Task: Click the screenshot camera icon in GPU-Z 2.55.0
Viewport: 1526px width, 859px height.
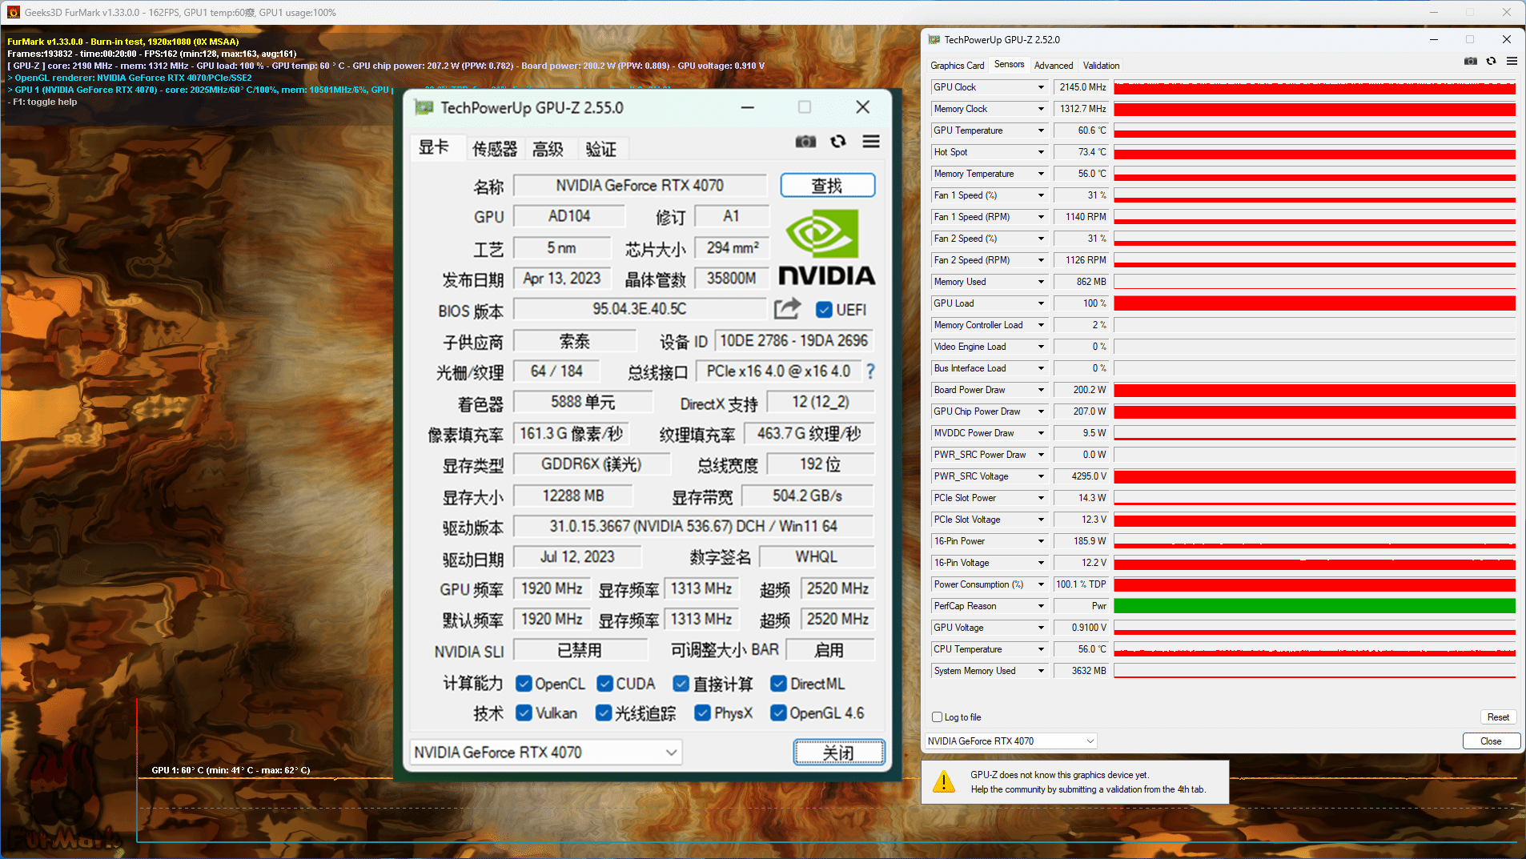Action: (805, 142)
